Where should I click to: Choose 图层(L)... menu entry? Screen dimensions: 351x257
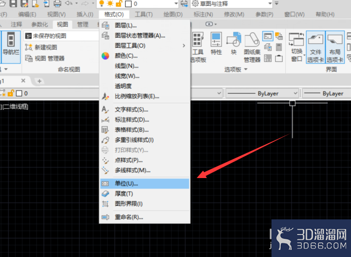pyautogui.click(x=145, y=25)
